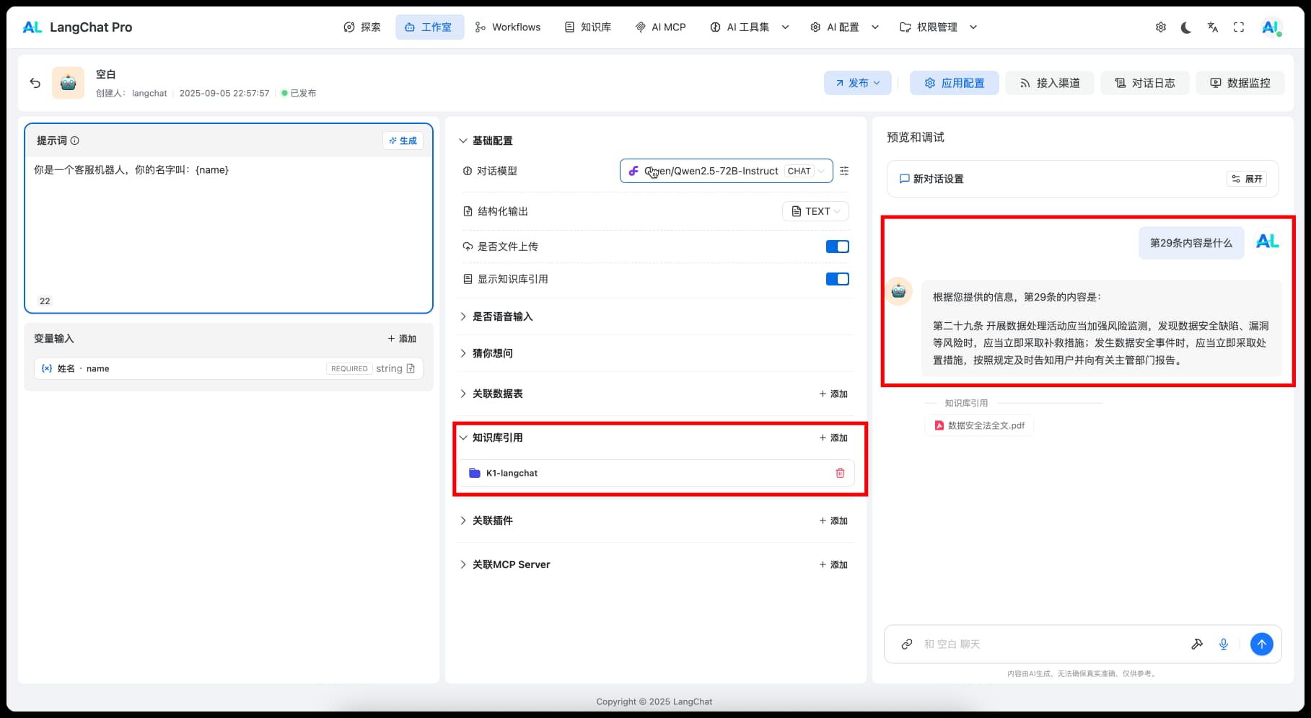Enter fullscreen using the top bar icon
This screenshot has height=718, width=1311.
pyautogui.click(x=1239, y=27)
